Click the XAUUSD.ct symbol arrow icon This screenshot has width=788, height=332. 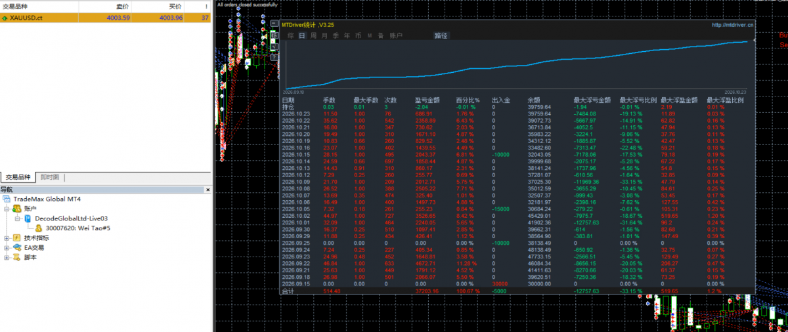point(5,18)
